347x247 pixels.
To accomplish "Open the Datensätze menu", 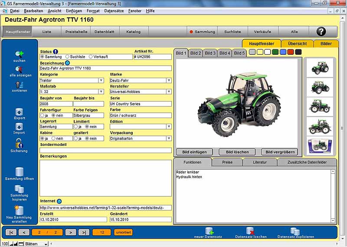I will point(113,10).
